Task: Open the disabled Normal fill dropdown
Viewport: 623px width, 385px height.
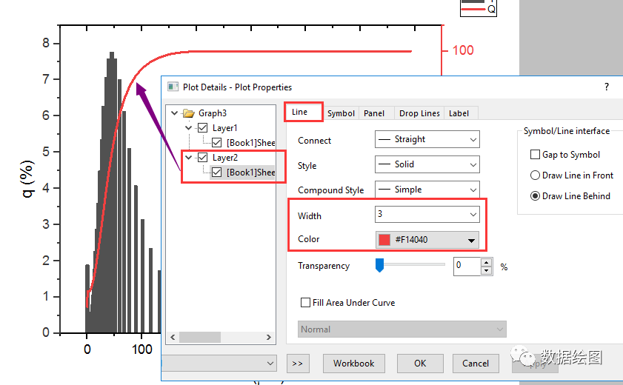Action: 402,329
